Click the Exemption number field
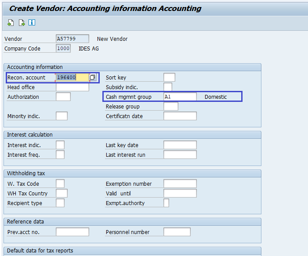Image resolution: width=308 pixels, height=256 pixels. (180, 184)
